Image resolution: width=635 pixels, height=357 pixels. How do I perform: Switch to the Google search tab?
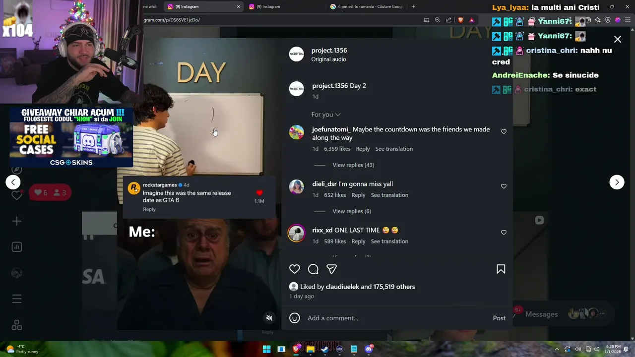tap(367, 6)
